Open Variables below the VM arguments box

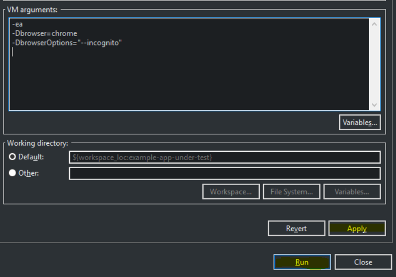[360, 122]
